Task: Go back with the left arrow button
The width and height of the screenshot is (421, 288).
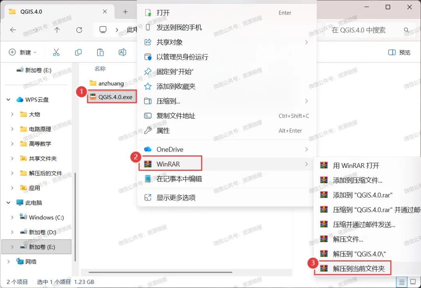Action: (x=13, y=30)
